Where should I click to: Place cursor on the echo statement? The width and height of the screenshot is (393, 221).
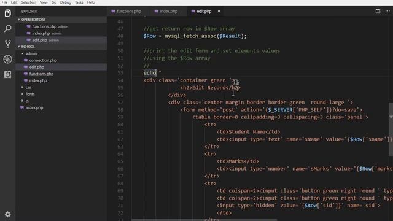(x=150, y=73)
